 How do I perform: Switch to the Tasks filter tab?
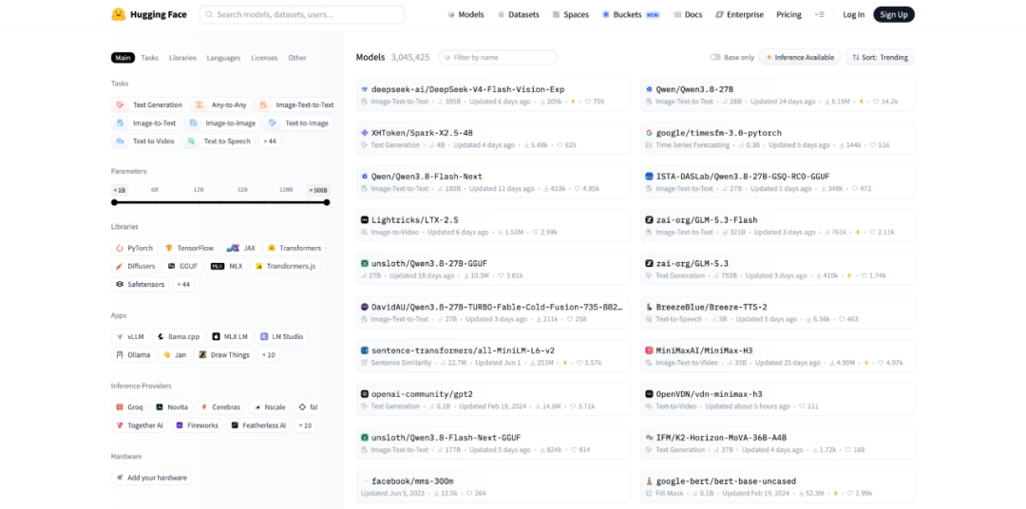point(150,58)
